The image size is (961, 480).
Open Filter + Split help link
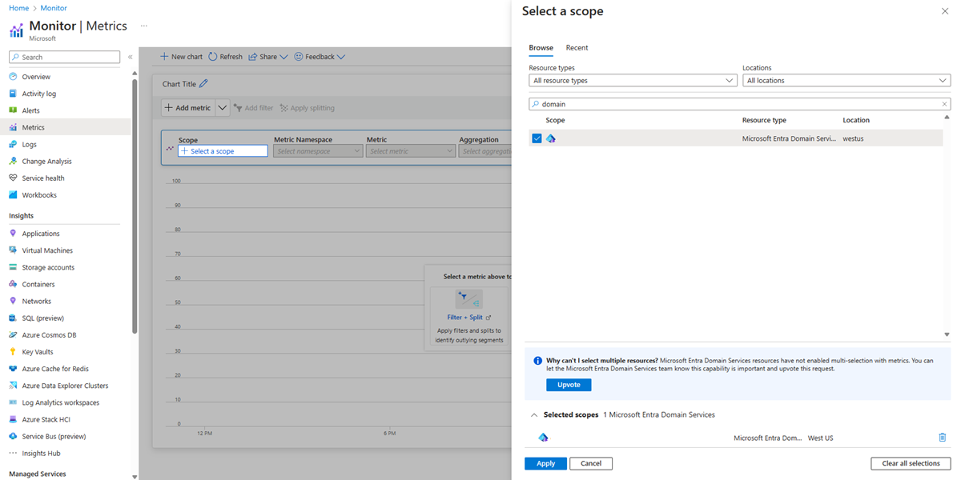468,318
